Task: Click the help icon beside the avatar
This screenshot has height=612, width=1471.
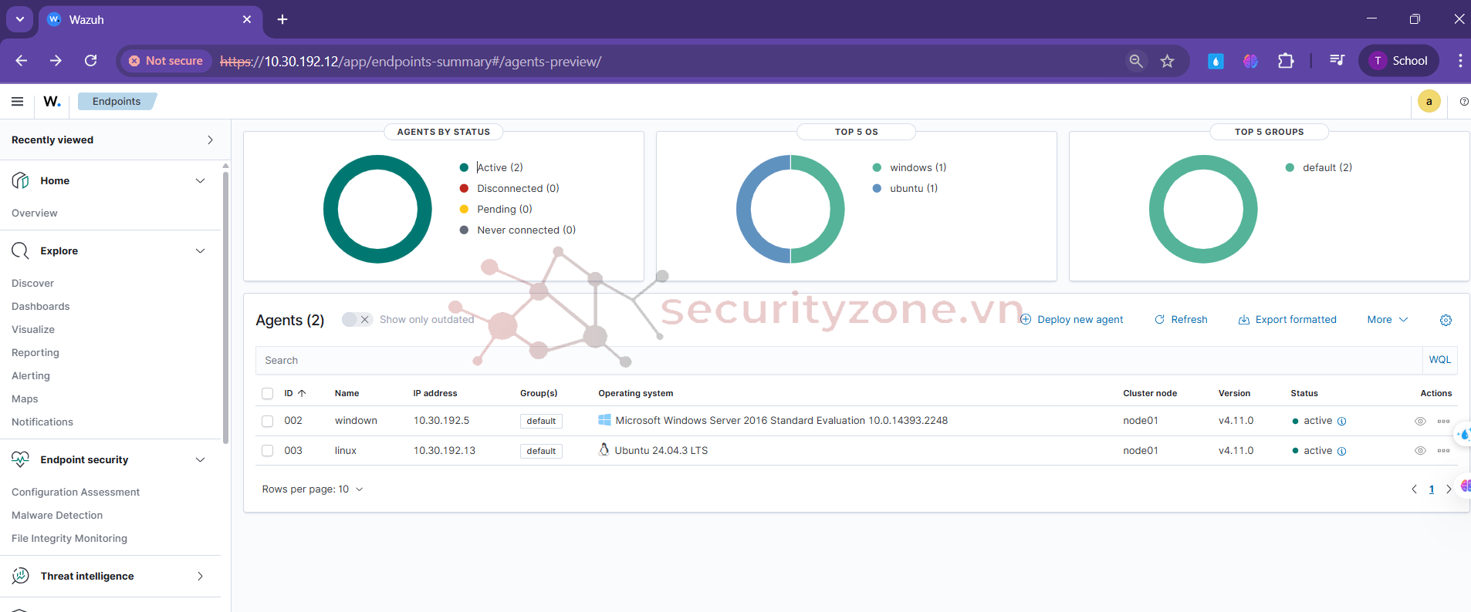Action: click(1464, 102)
